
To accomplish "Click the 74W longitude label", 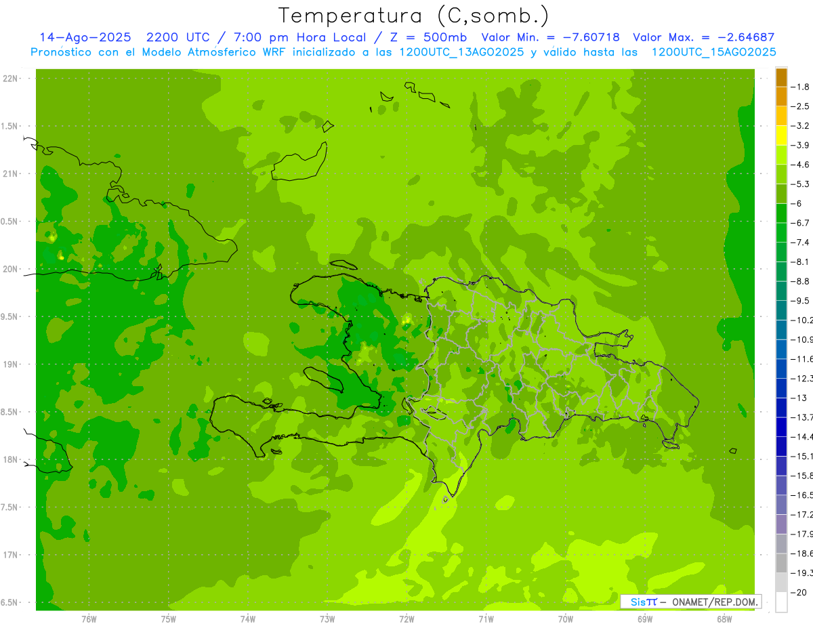I will coord(248,619).
